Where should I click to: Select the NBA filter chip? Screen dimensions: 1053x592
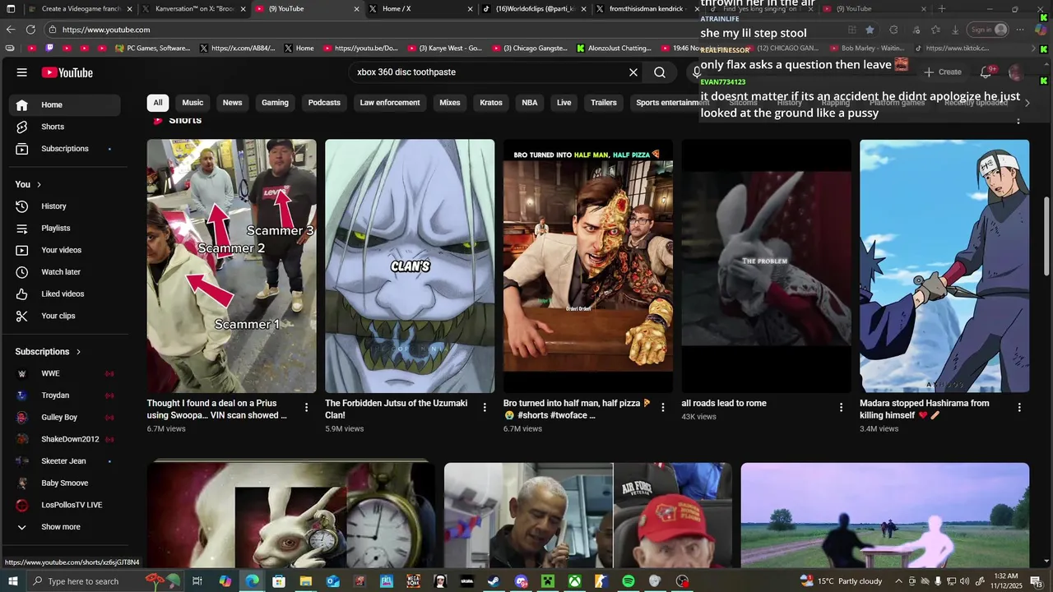[x=530, y=103]
